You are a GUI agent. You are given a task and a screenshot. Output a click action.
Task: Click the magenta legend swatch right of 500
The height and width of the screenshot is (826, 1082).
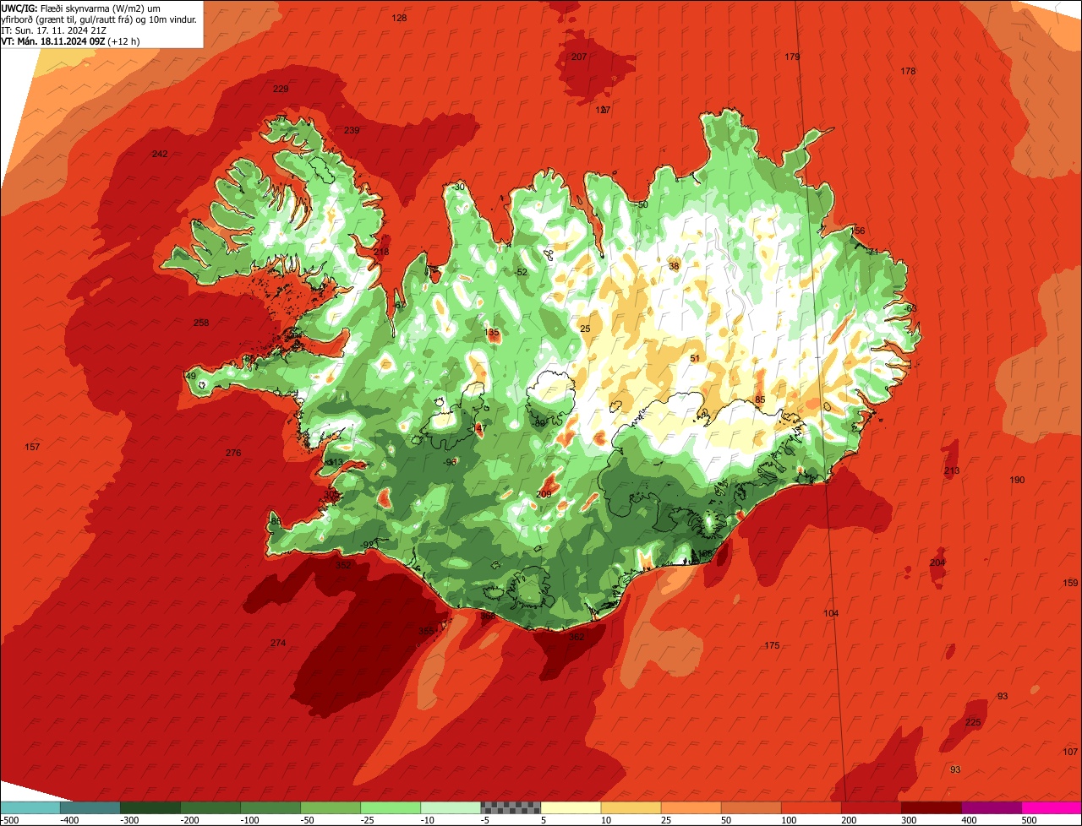pyautogui.click(x=1051, y=807)
